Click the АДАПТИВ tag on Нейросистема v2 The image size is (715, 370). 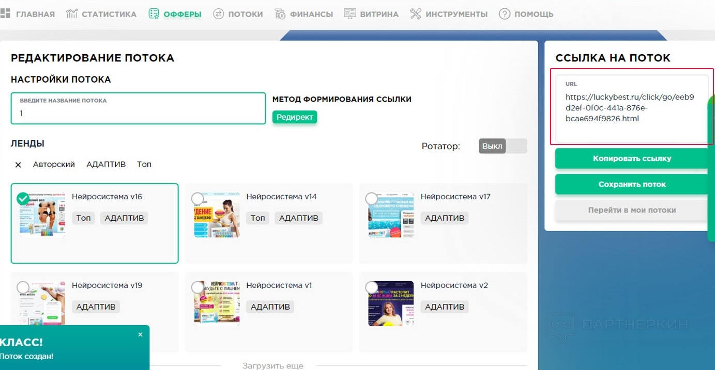(445, 307)
